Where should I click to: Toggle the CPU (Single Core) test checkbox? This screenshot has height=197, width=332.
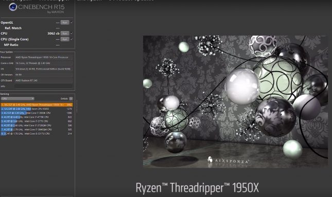tap(72, 39)
